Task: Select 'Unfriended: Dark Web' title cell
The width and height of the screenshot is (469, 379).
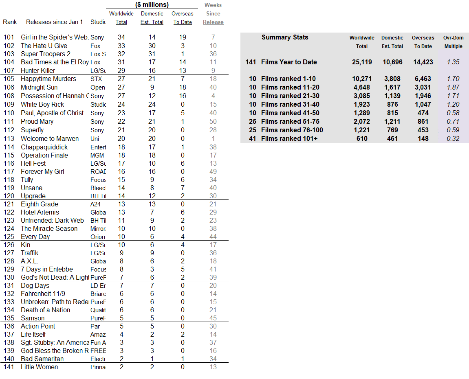Action: tap(52, 220)
